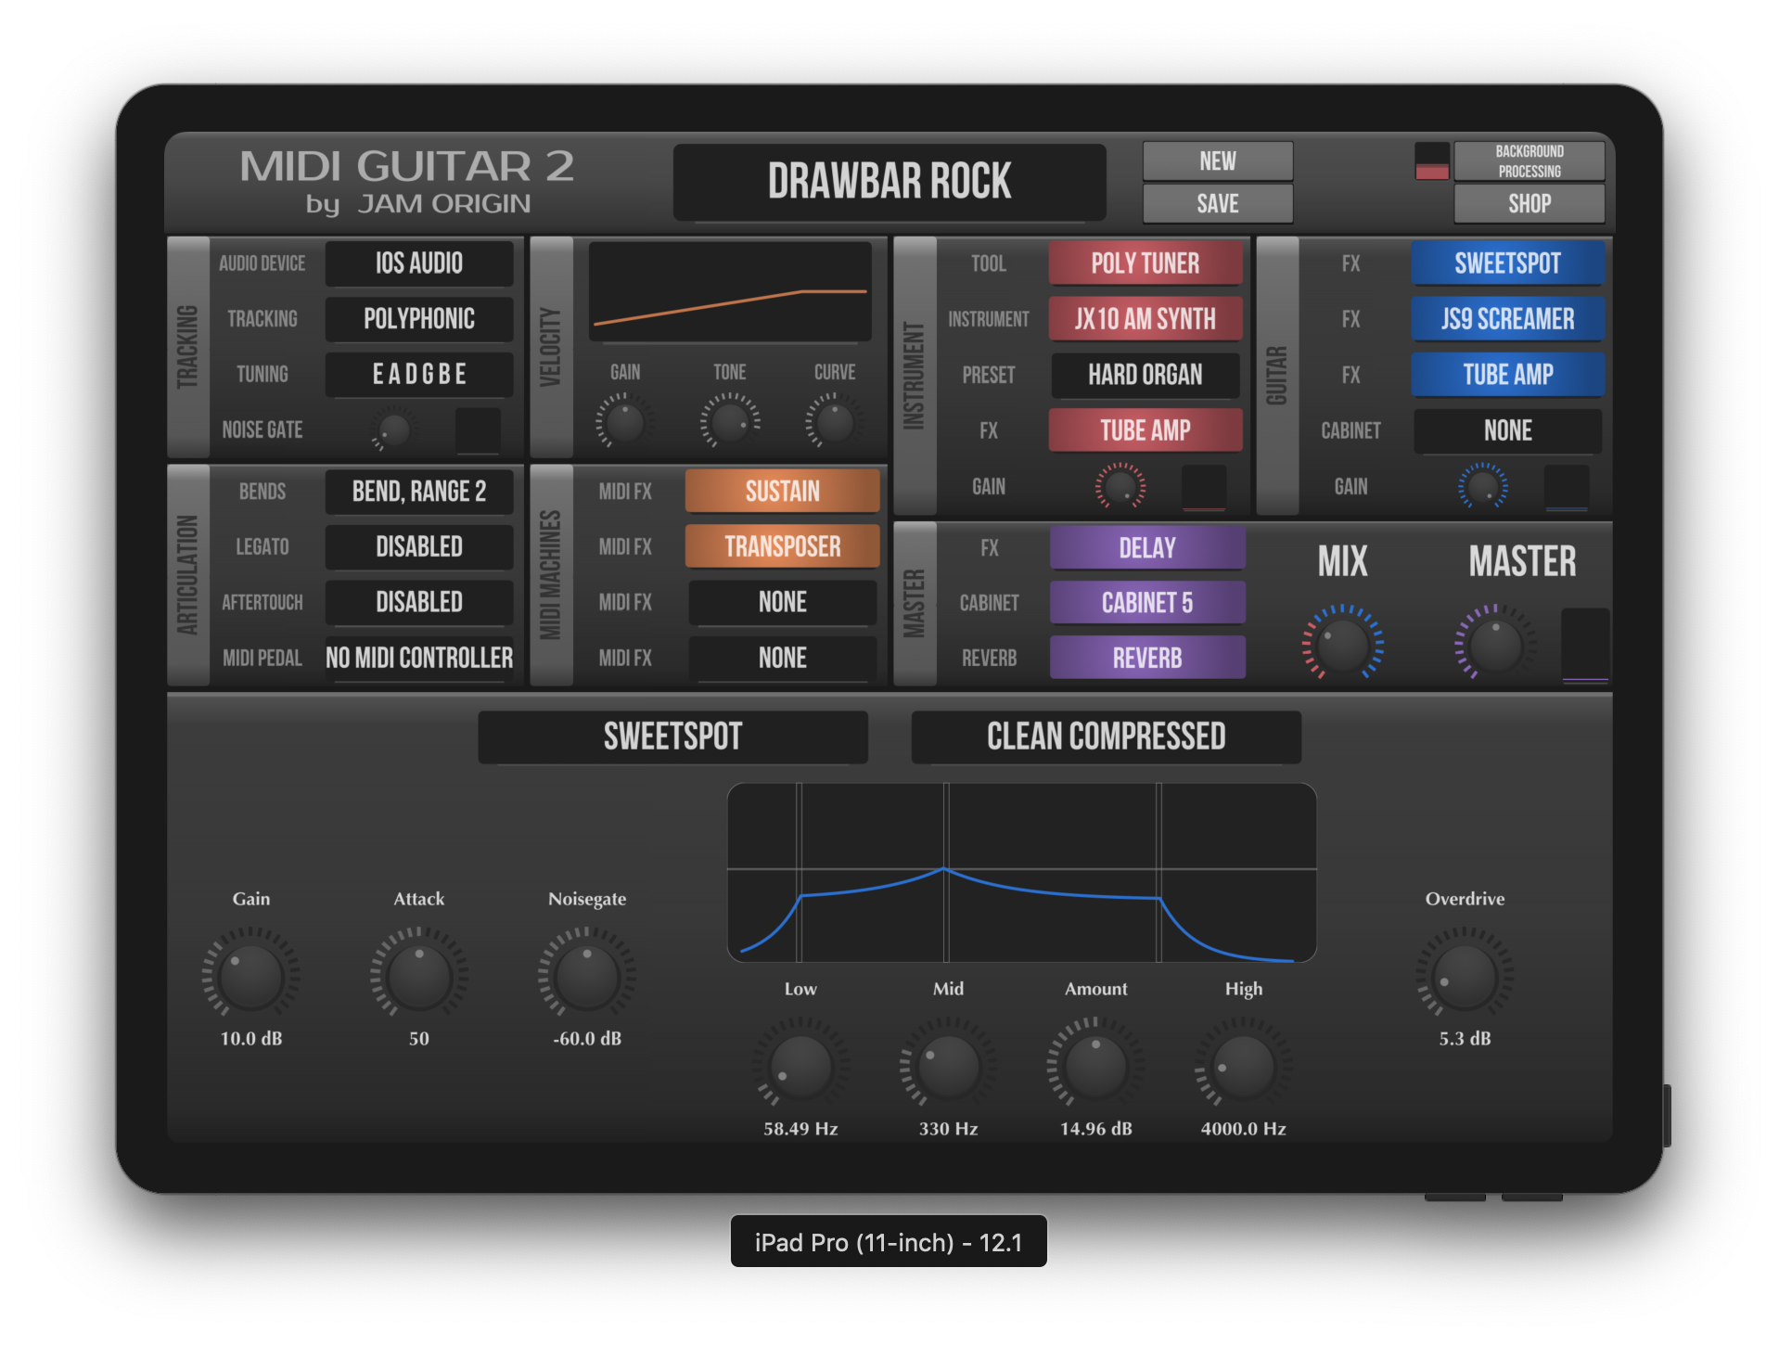
Task: Select the Instrument FX slot TUBE AMP
Action: (x=1145, y=430)
